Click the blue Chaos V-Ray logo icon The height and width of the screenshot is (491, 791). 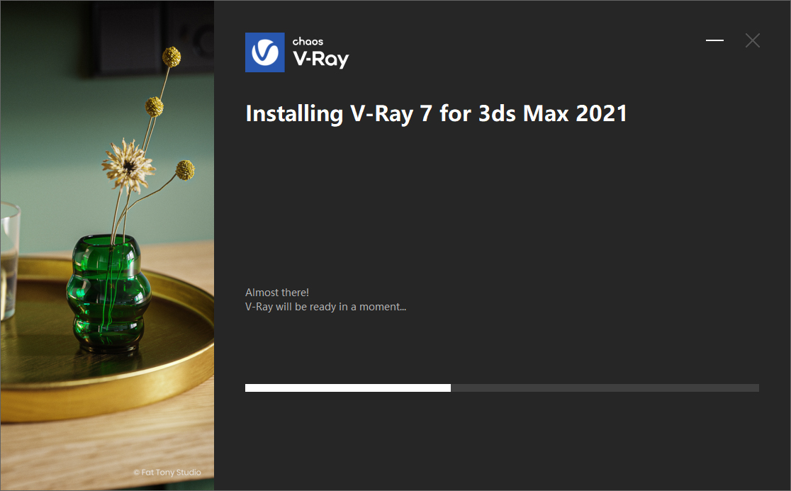[265, 52]
